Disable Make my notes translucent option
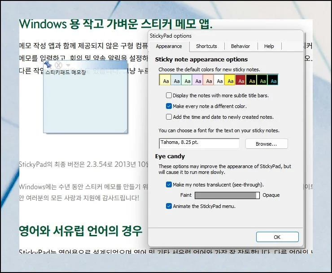 point(169,184)
